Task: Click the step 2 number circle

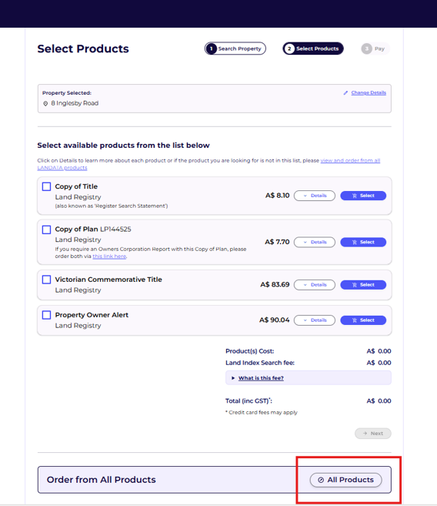Action: (289, 49)
